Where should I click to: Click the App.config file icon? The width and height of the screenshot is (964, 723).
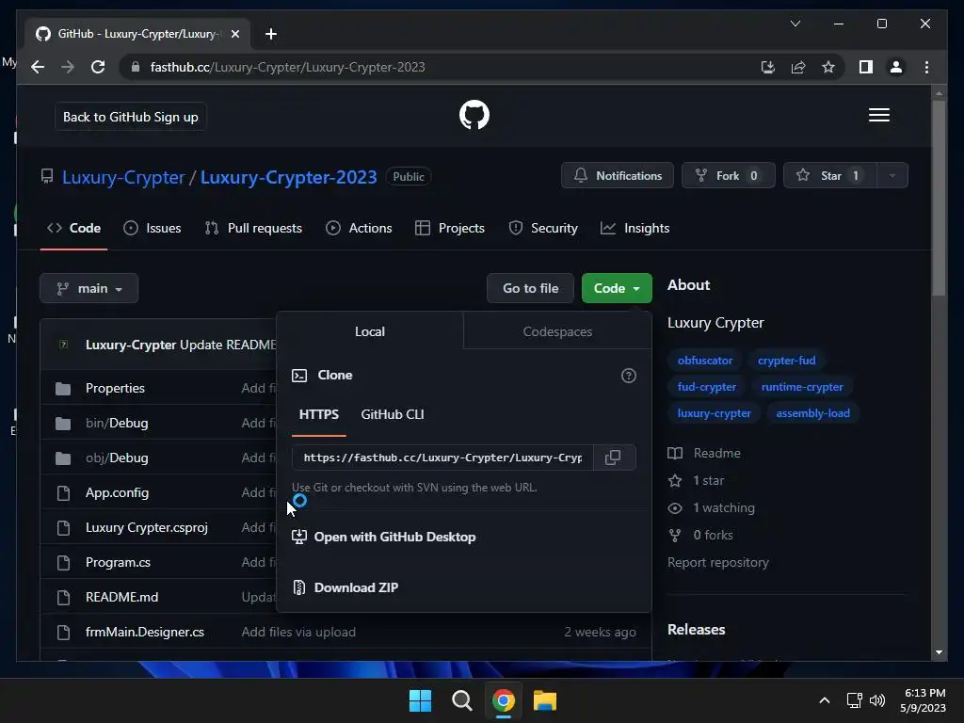[63, 493]
